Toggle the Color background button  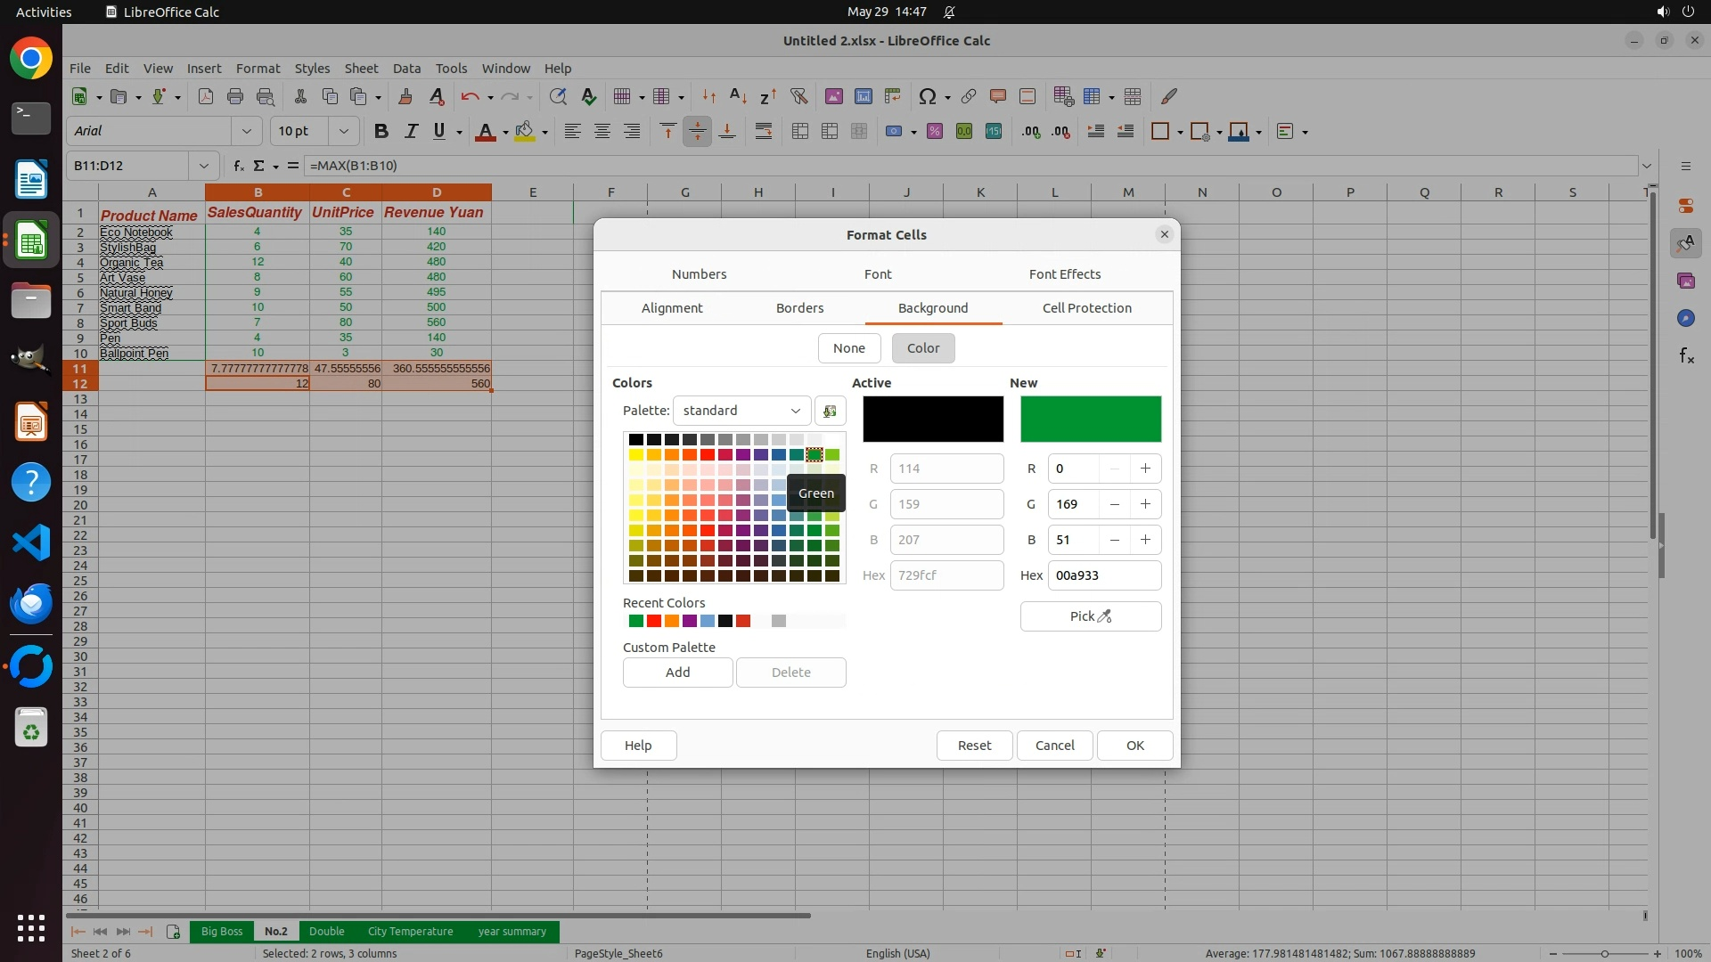click(x=922, y=348)
